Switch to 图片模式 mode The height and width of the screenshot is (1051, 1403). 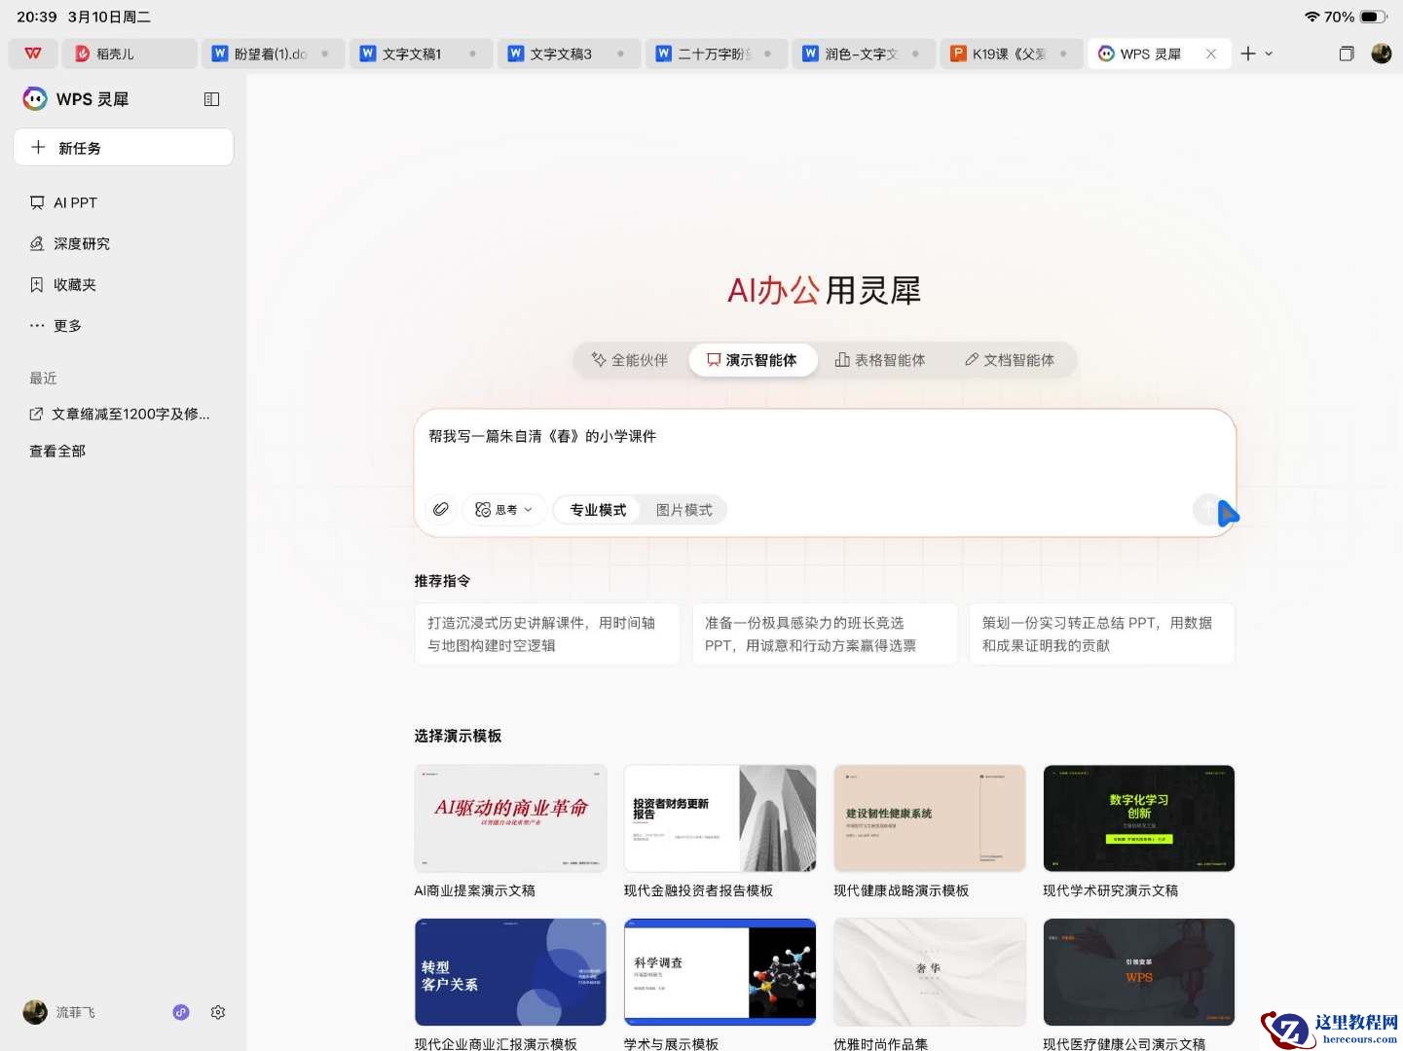(x=683, y=510)
